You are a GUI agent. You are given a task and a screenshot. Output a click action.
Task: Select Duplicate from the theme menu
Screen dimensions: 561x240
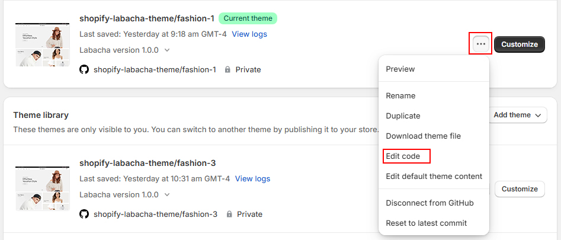click(x=434, y=116)
